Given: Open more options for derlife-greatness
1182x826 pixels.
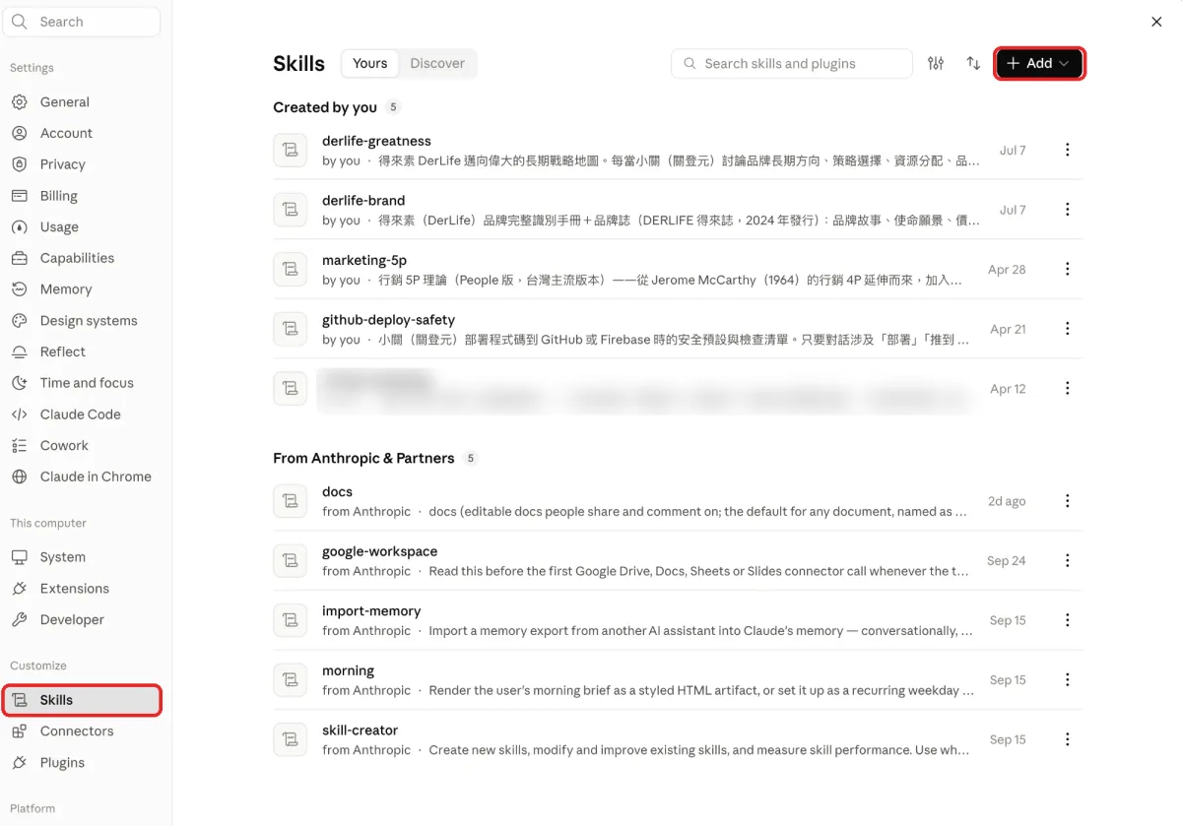Looking at the screenshot, I should [x=1068, y=150].
